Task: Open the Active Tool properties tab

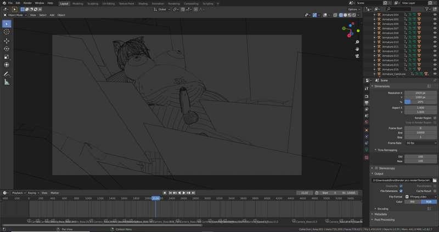Action: click(367, 88)
